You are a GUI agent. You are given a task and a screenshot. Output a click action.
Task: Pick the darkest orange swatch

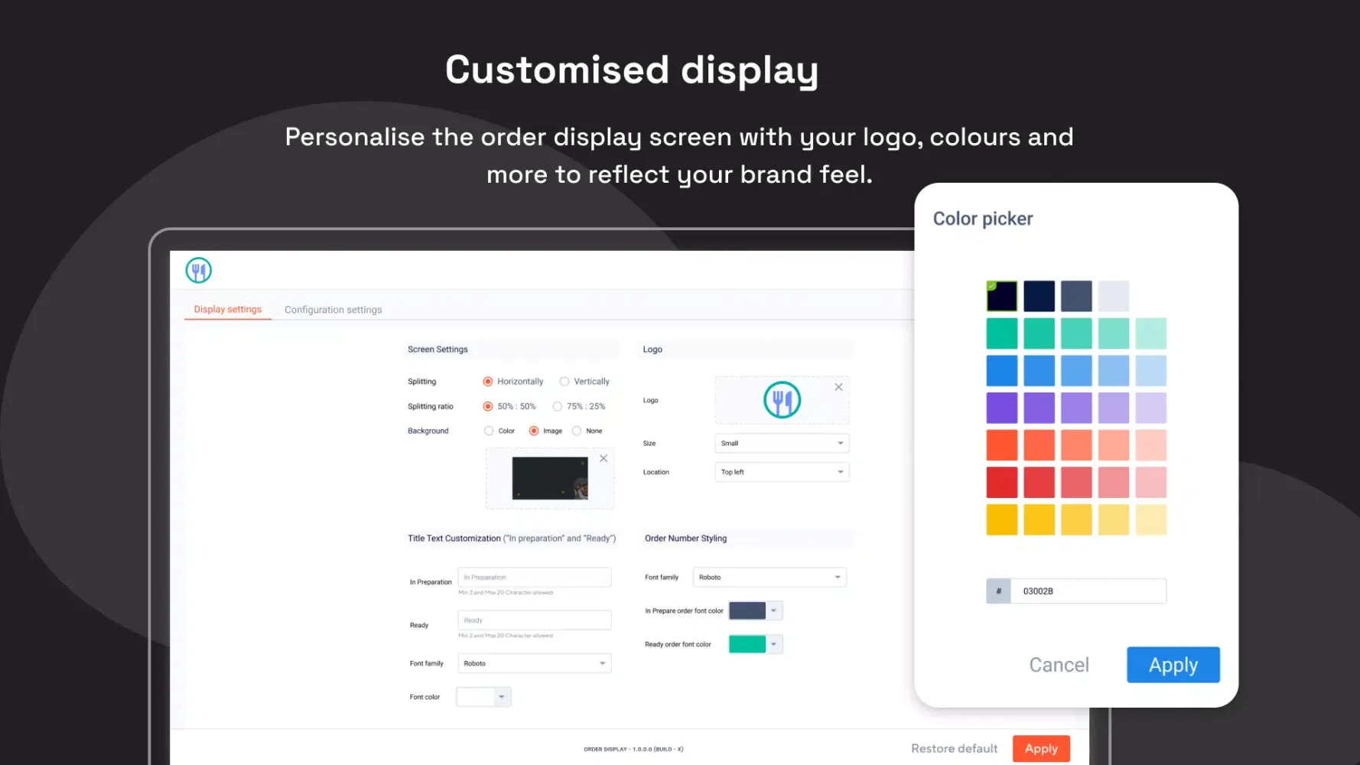1002,445
